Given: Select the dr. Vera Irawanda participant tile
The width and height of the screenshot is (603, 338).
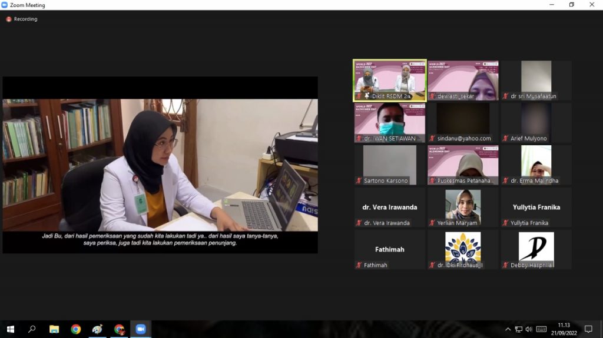Looking at the screenshot, I should (389, 207).
